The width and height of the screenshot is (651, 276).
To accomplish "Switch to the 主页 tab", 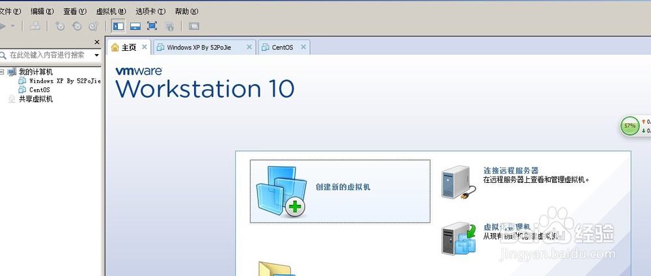I will click(128, 48).
